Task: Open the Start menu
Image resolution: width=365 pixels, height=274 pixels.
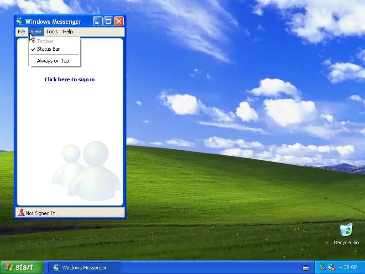Action: pos(21,267)
